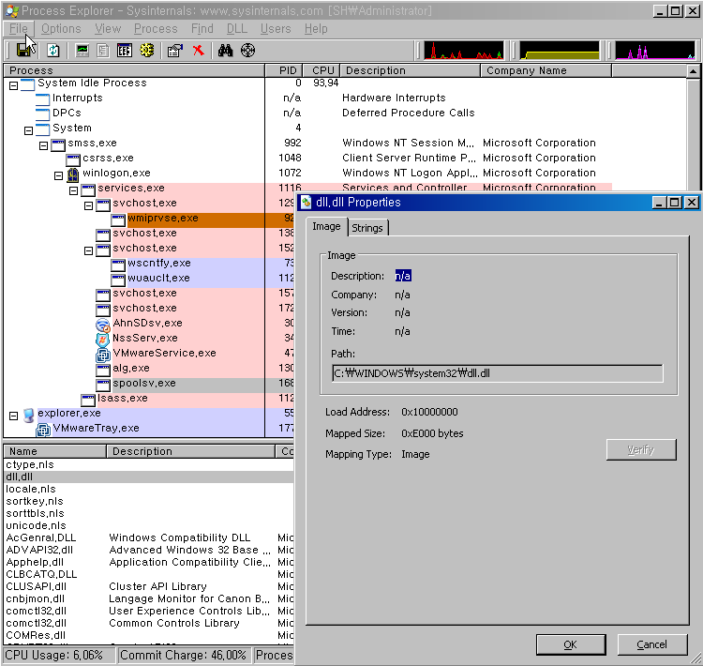Screen dimensions: 703x666
Task: Click the AhnSDsv.exe process icon
Action: pyautogui.click(x=103, y=325)
